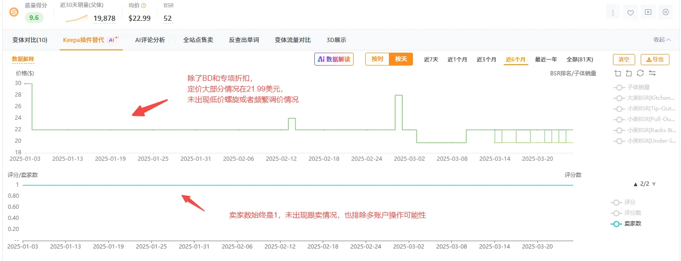The height and width of the screenshot is (261, 681).
Task: Open the 反查出单词 tab
Action: click(x=244, y=40)
